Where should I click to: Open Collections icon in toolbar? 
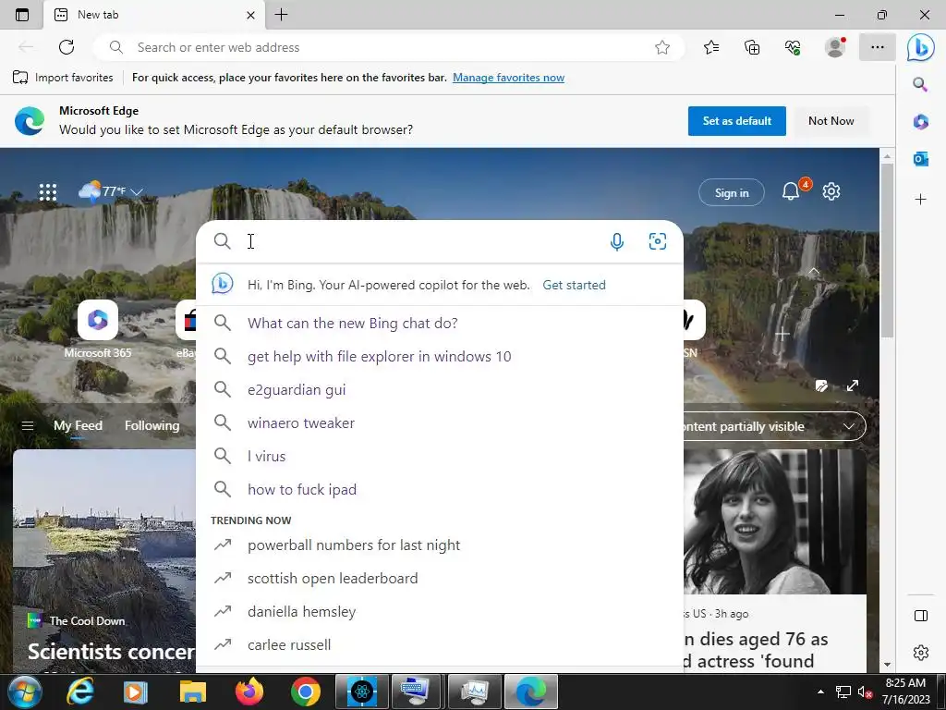(752, 47)
